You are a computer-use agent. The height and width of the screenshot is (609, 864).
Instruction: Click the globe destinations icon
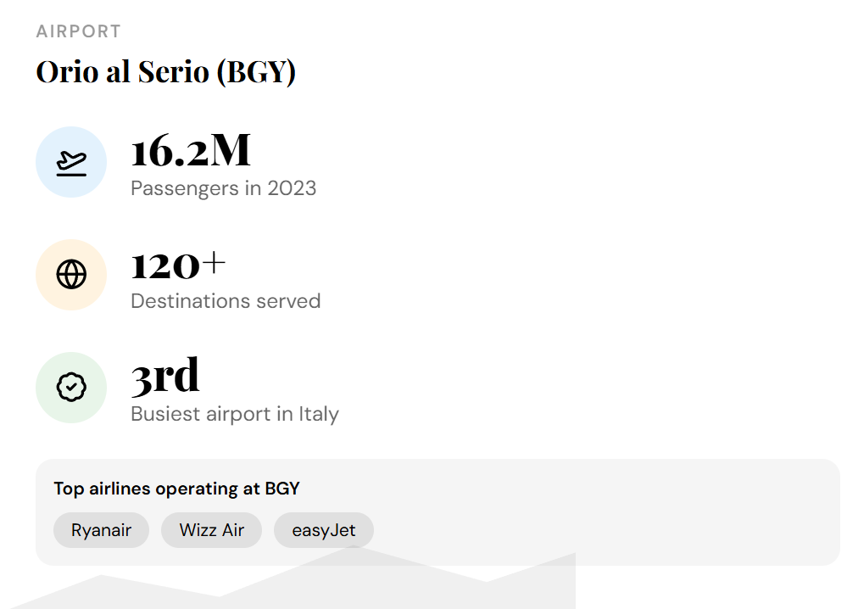tap(71, 275)
